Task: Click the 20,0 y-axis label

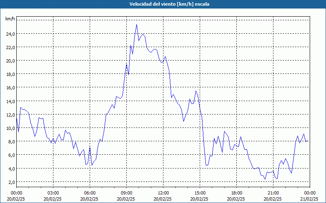Action: click(x=11, y=60)
